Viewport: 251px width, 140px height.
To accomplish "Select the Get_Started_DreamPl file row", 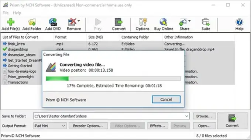I will pos(22,60).
